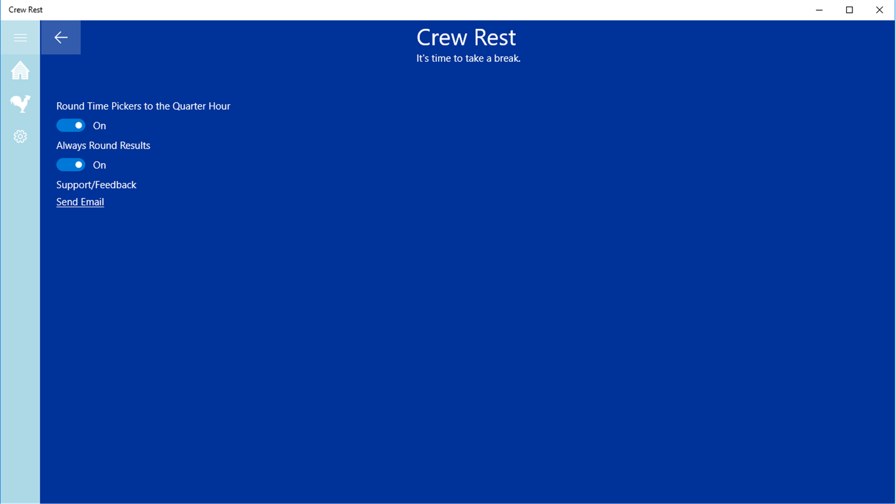896x504 pixels.
Task: Turn off Round Time Pickers to the Quarter Hour
Action: click(70, 124)
